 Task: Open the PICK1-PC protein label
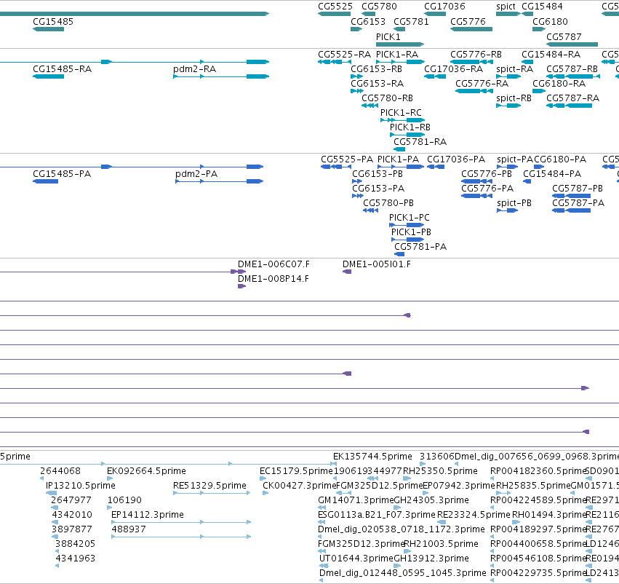pos(409,218)
